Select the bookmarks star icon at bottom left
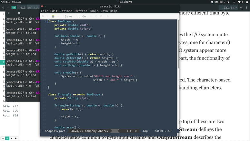The height and width of the screenshot is (141, 250). pyautogui.click(x=15, y=138)
